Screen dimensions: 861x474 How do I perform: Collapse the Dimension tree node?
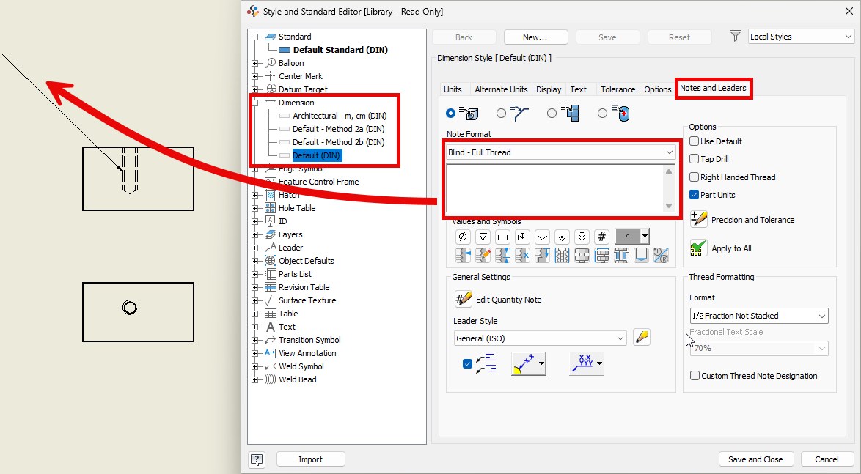(255, 103)
